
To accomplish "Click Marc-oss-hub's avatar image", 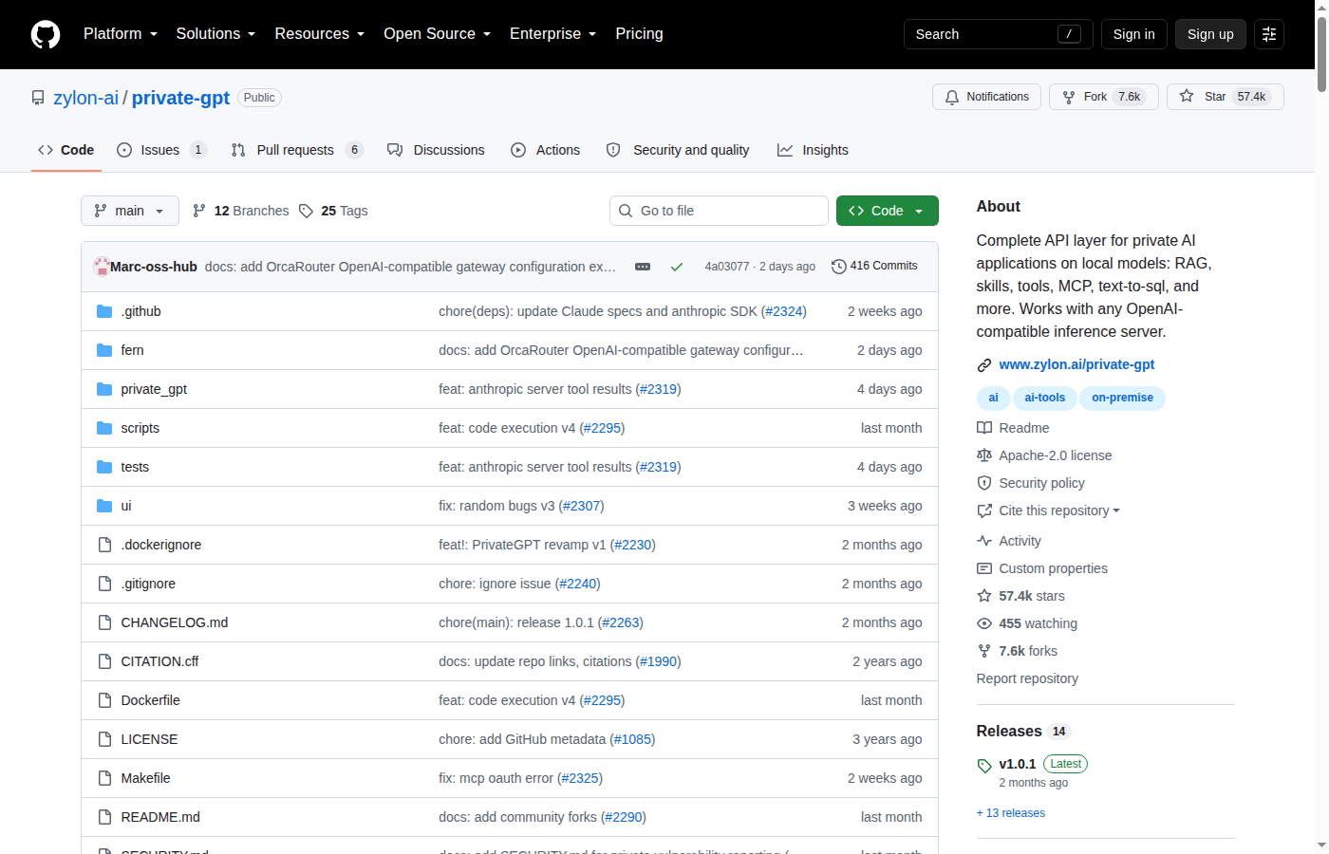I will [102, 267].
